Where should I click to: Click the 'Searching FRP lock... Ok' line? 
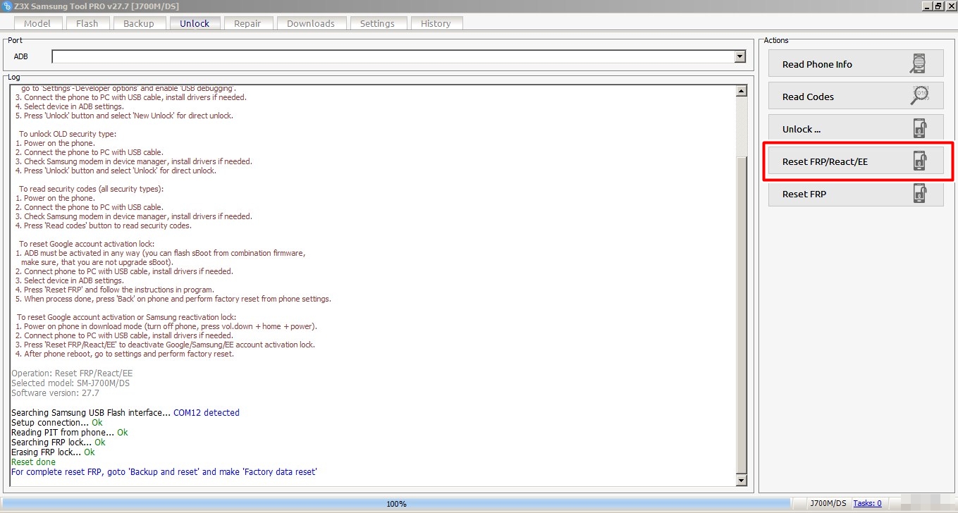tap(59, 443)
